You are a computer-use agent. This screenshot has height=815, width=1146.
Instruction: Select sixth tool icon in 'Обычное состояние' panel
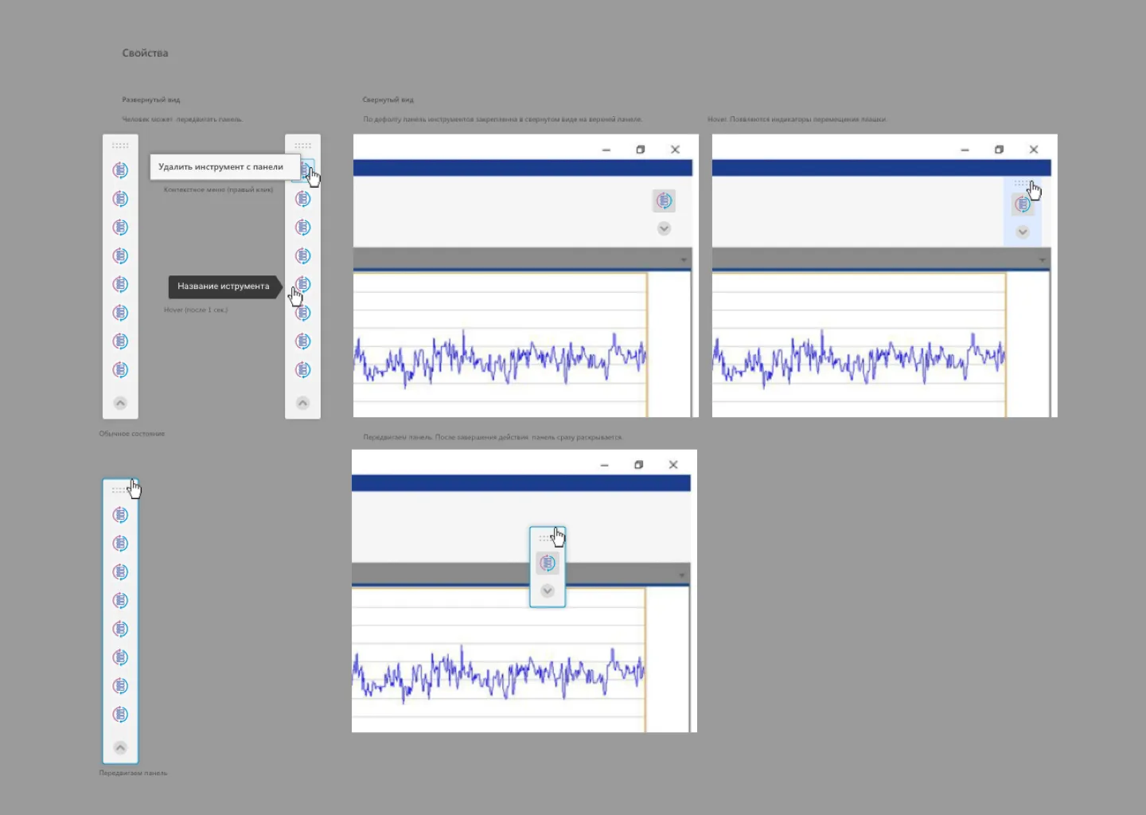click(120, 313)
